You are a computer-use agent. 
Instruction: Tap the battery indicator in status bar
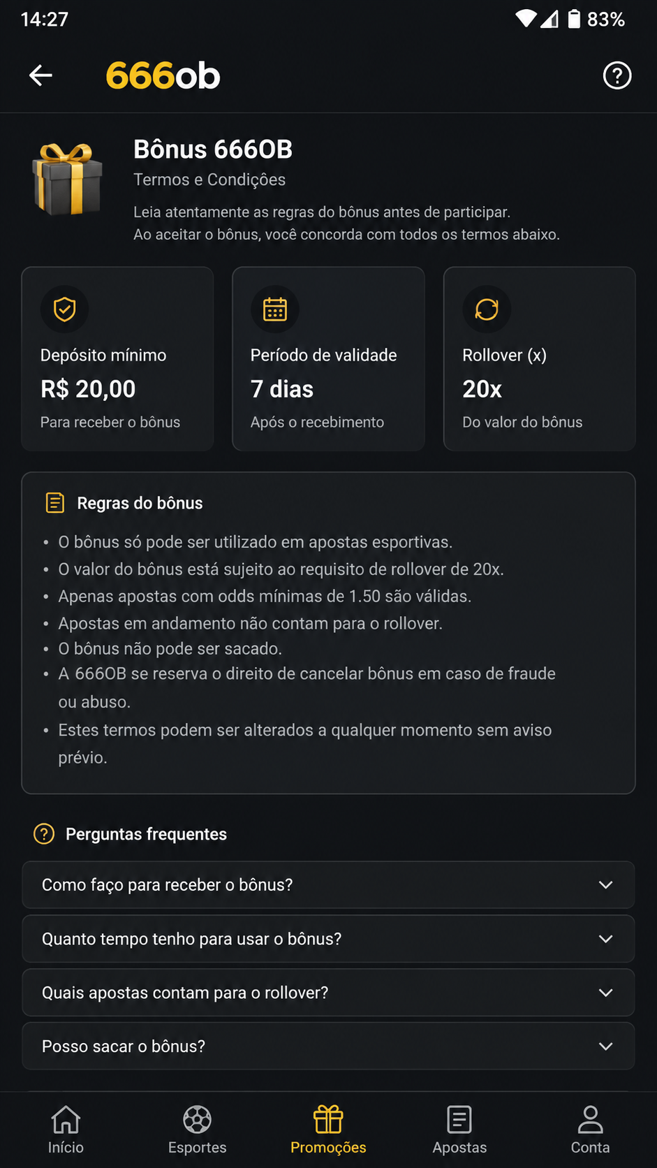tap(574, 19)
